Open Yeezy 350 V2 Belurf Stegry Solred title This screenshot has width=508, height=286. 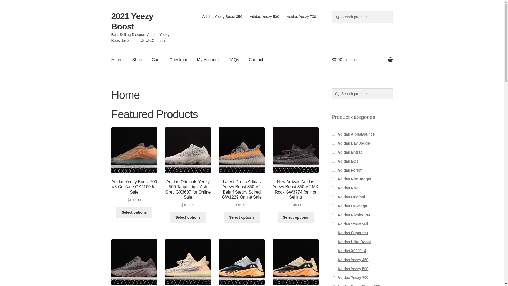pos(242,190)
